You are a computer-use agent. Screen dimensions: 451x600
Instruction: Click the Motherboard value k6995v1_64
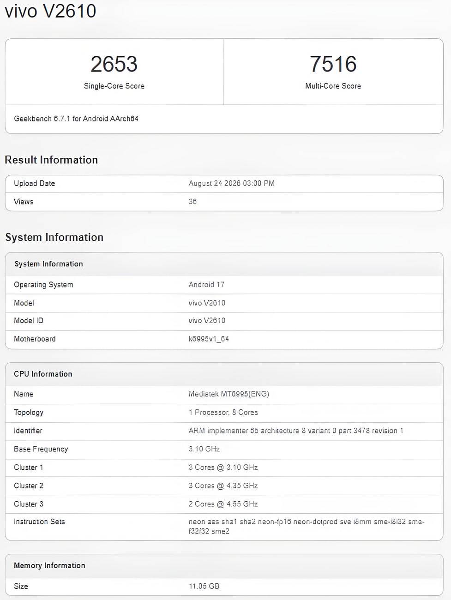tap(209, 339)
